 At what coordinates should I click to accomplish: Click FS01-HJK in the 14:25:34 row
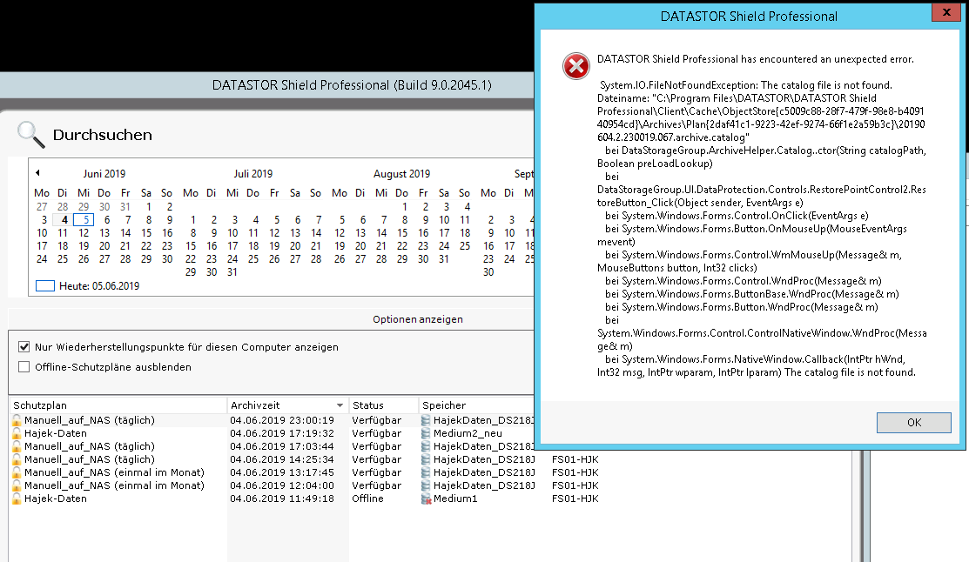575,458
